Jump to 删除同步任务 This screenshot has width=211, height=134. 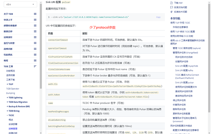point(179,109)
